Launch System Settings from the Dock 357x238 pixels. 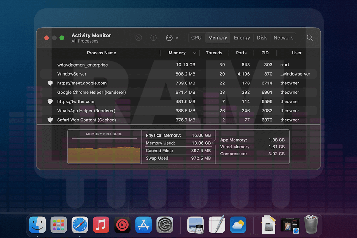coord(165,225)
